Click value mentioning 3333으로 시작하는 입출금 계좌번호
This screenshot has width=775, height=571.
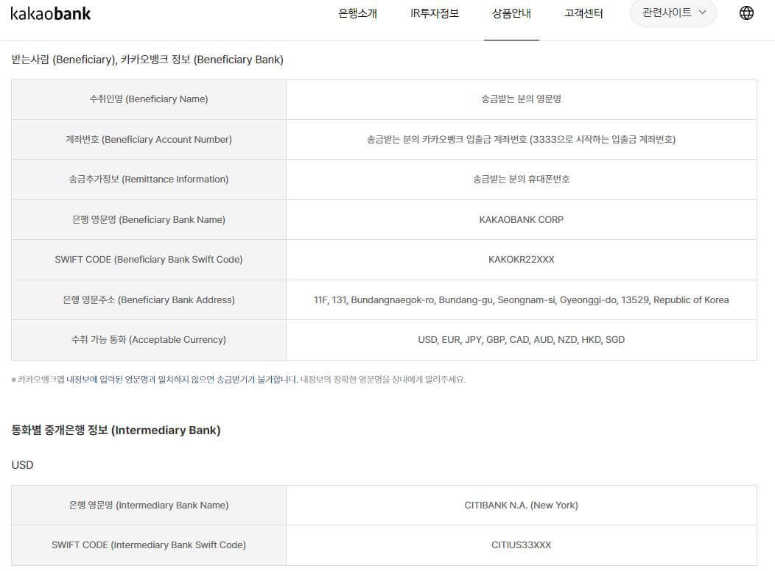click(x=522, y=140)
